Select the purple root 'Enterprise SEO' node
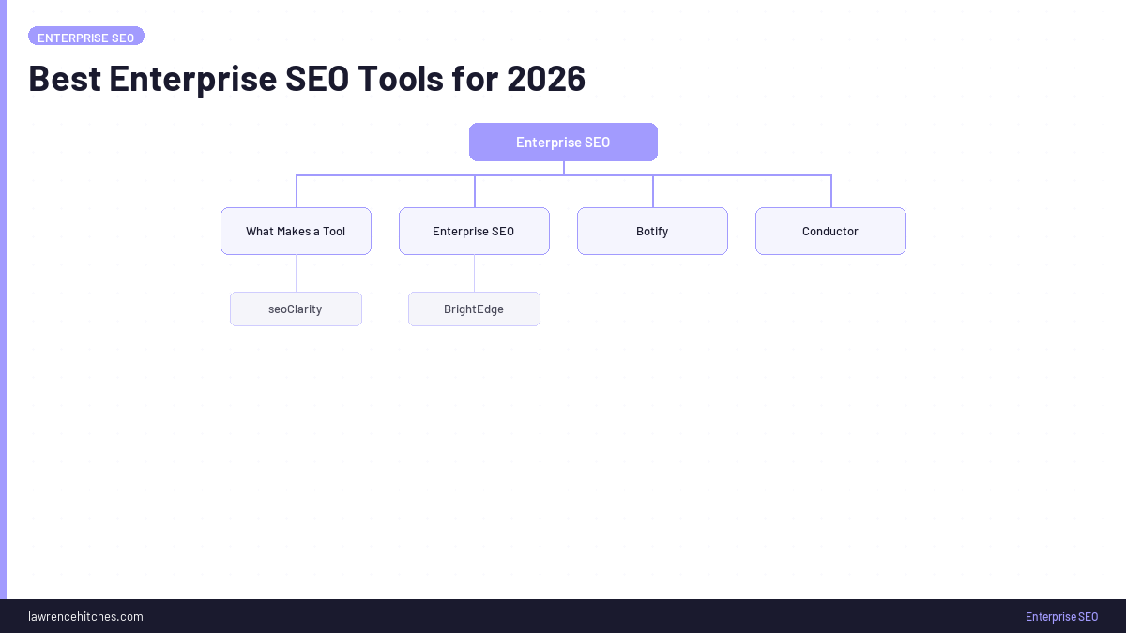 pos(563,143)
